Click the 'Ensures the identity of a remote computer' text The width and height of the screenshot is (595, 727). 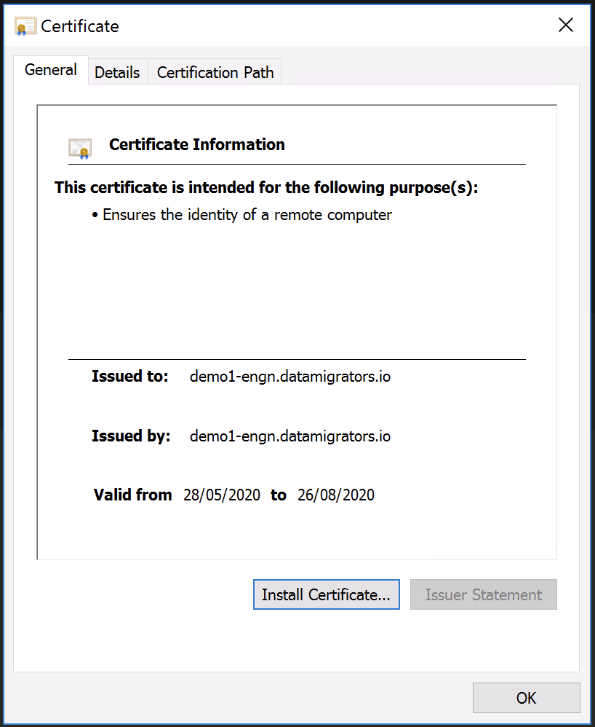coord(247,215)
